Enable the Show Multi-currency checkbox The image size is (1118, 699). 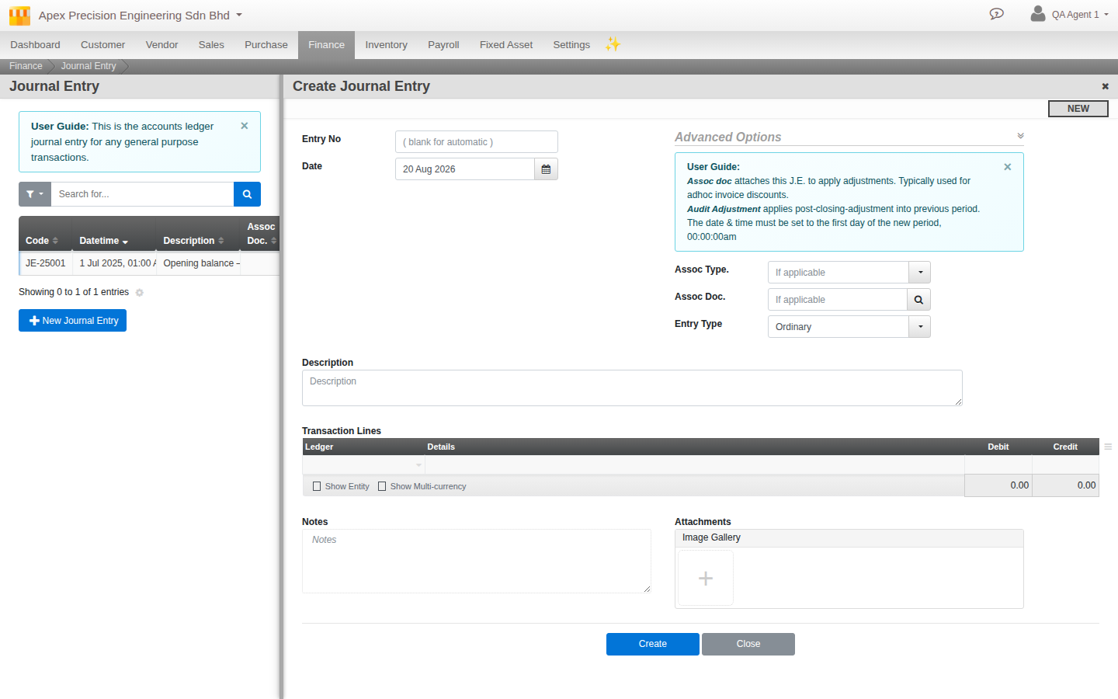382,486
